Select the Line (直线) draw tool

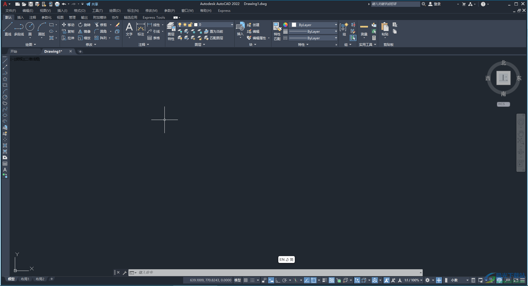[x=8, y=29]
